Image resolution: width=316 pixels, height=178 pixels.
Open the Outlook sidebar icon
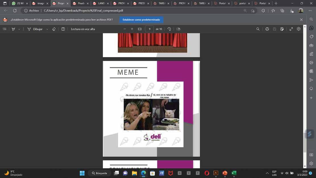311,71
